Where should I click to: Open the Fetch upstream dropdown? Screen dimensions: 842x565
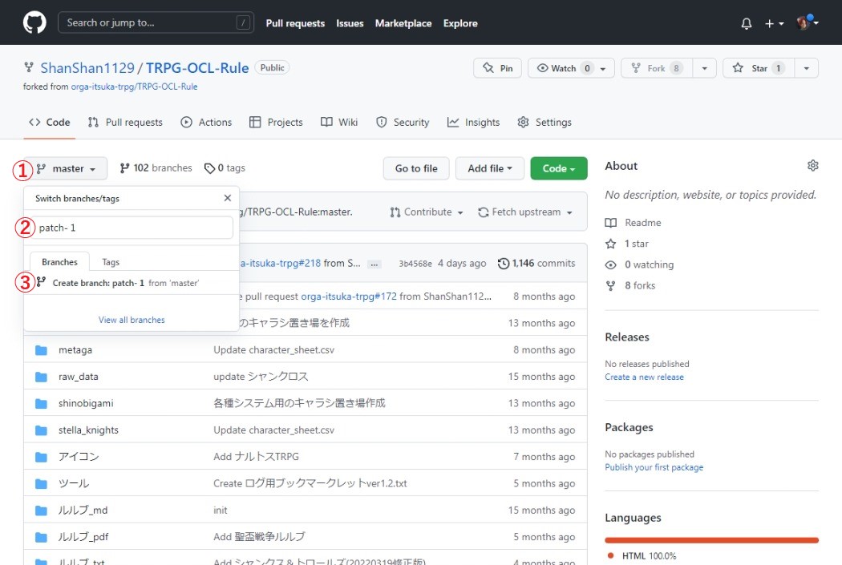(x=525, y=212)
